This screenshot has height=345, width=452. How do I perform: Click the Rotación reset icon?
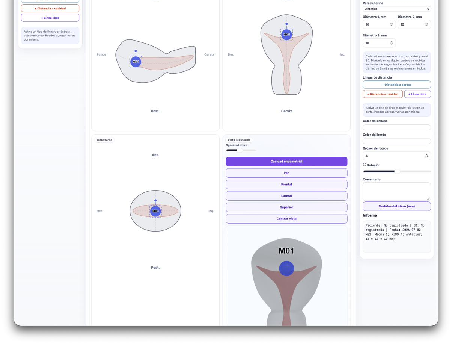tap(365, 165)
